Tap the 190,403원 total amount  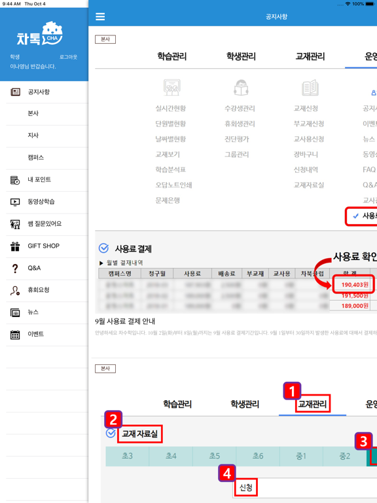(355, 285)
